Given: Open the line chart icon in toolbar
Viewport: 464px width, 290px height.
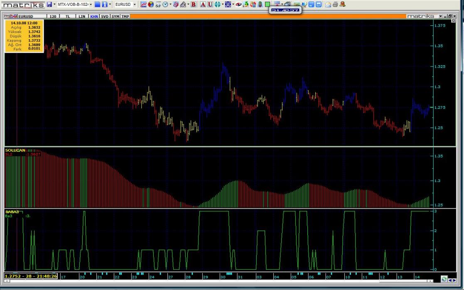Looking at the screenshot, I should coord(144,4).
